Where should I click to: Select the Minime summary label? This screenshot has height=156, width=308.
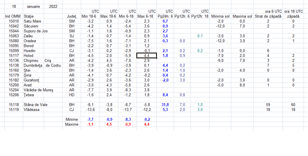(x=72, y=119)
